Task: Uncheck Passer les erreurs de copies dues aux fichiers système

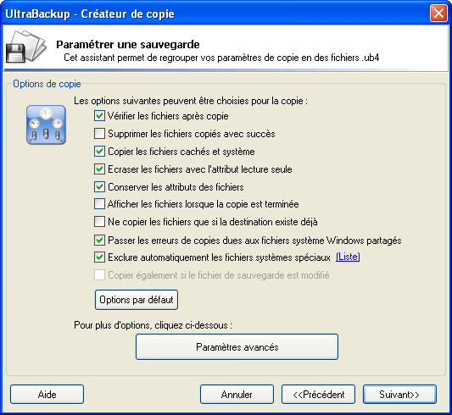Action: tap(99, 241)
